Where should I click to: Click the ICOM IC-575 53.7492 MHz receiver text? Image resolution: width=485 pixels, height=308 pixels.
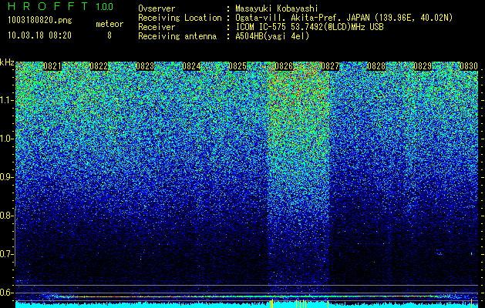[x=309, y=27]
